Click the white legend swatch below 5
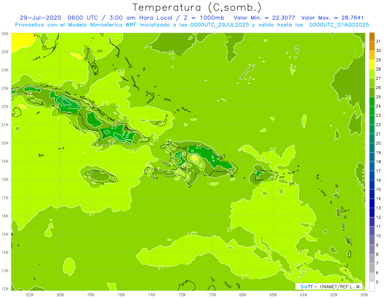Viewport: 387px width, 299px height. (x=372, y=286)
